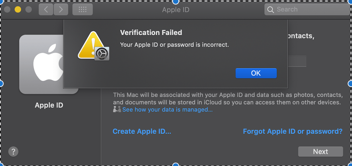Click the blue selection handle on the right edge
This screenshot has height=166, width=352.
(x=350, y=83)
